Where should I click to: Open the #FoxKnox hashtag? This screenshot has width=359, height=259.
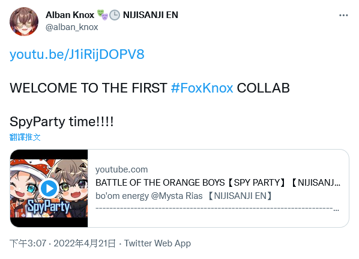tap(202, 88)
